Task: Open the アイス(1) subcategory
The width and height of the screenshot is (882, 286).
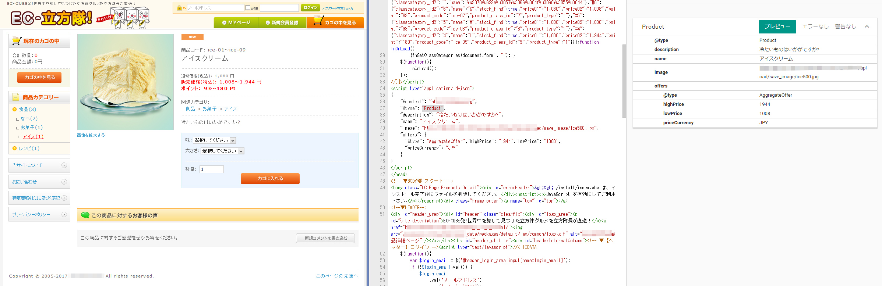Action: [x=33, y=136]
